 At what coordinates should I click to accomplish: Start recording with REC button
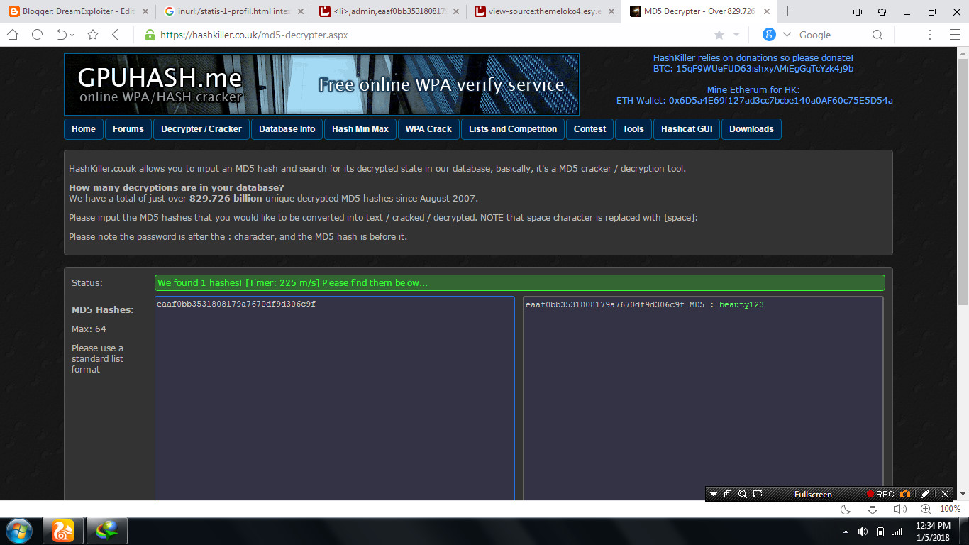tap(880, 494)
